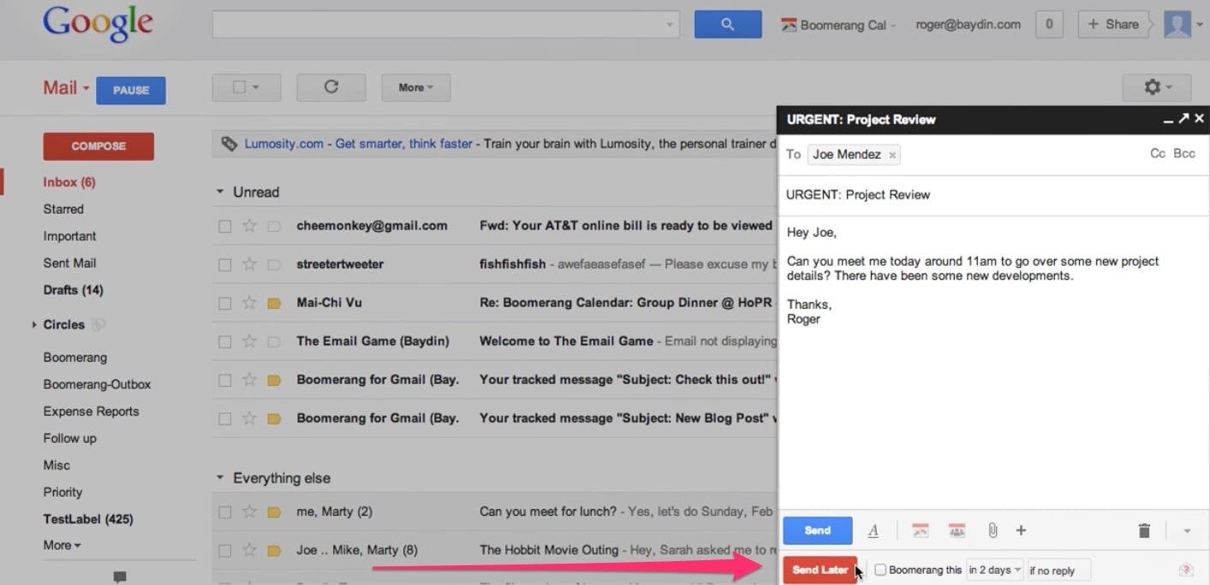Click the + Share button
Image resolution: width=1210 pixels, height=585 pixels.
pyautogui.click(x=1113, y=25)
